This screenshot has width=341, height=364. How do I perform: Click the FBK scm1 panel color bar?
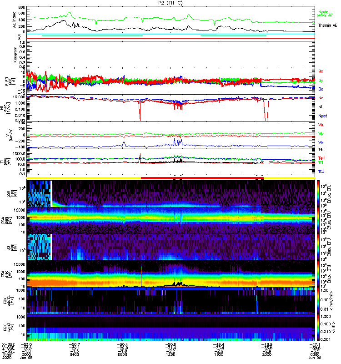[x=318, y=328]
